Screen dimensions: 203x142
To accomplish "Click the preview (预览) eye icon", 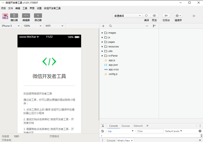I will pos(154,16).
